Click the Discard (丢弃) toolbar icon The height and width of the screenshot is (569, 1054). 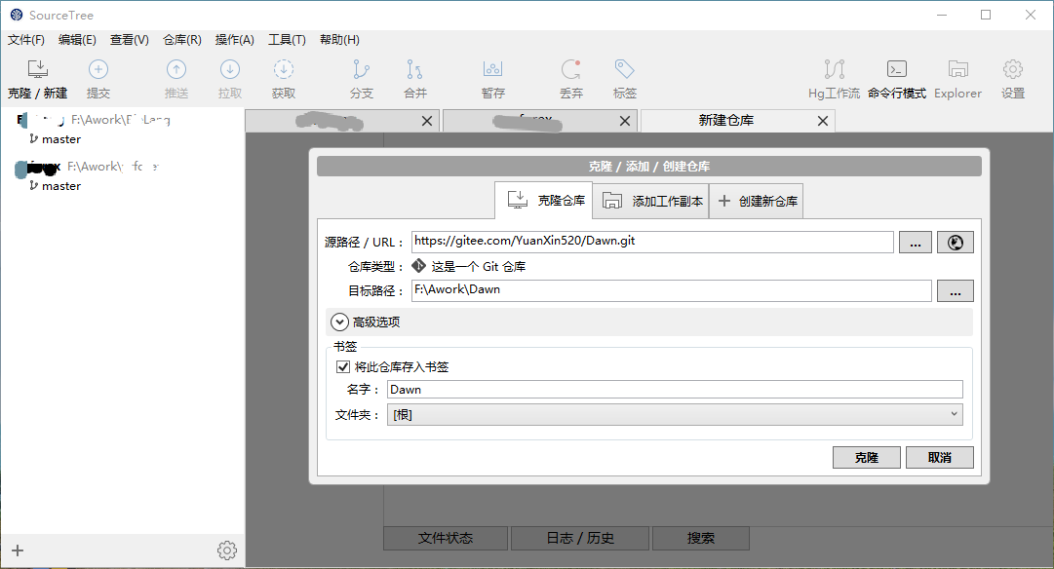(x=570, y=69)
